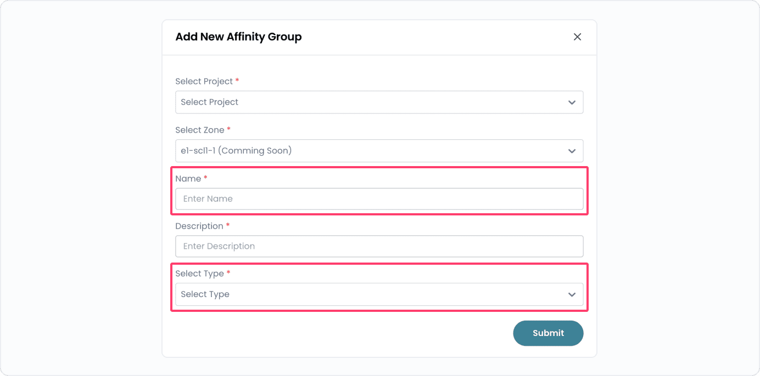The image size is (760, 376).
Task: Click the Select Zone chevron arrow
Action: [x=571, y=151]
